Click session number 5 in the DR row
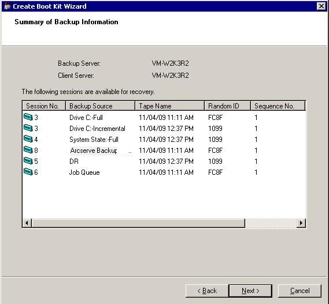Image resolution: width=329 pixels, height=304 pixels. click(36, 161)
